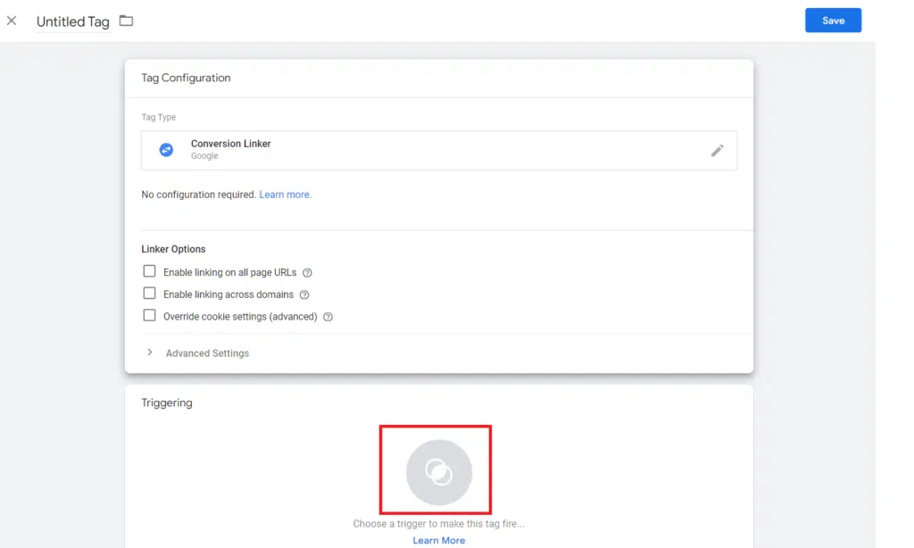Click the Triggering section heading

point(167,403)
